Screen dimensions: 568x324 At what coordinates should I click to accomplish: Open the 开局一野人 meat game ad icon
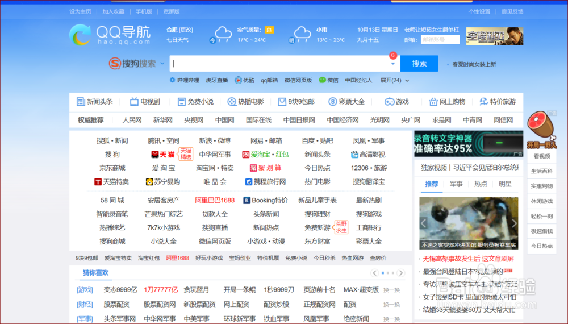coord(542,130)
